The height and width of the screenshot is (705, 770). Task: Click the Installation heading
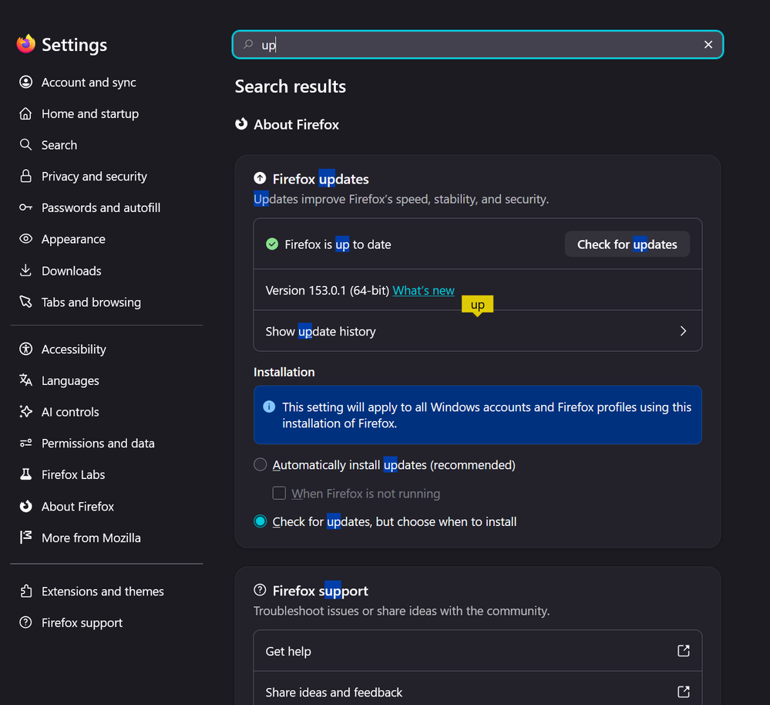click(284, 372)
